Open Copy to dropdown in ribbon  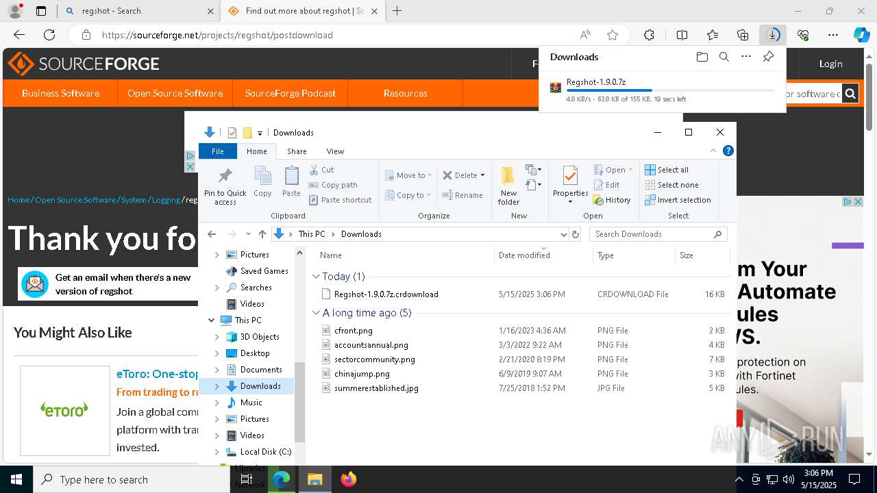tap(408, 195)
